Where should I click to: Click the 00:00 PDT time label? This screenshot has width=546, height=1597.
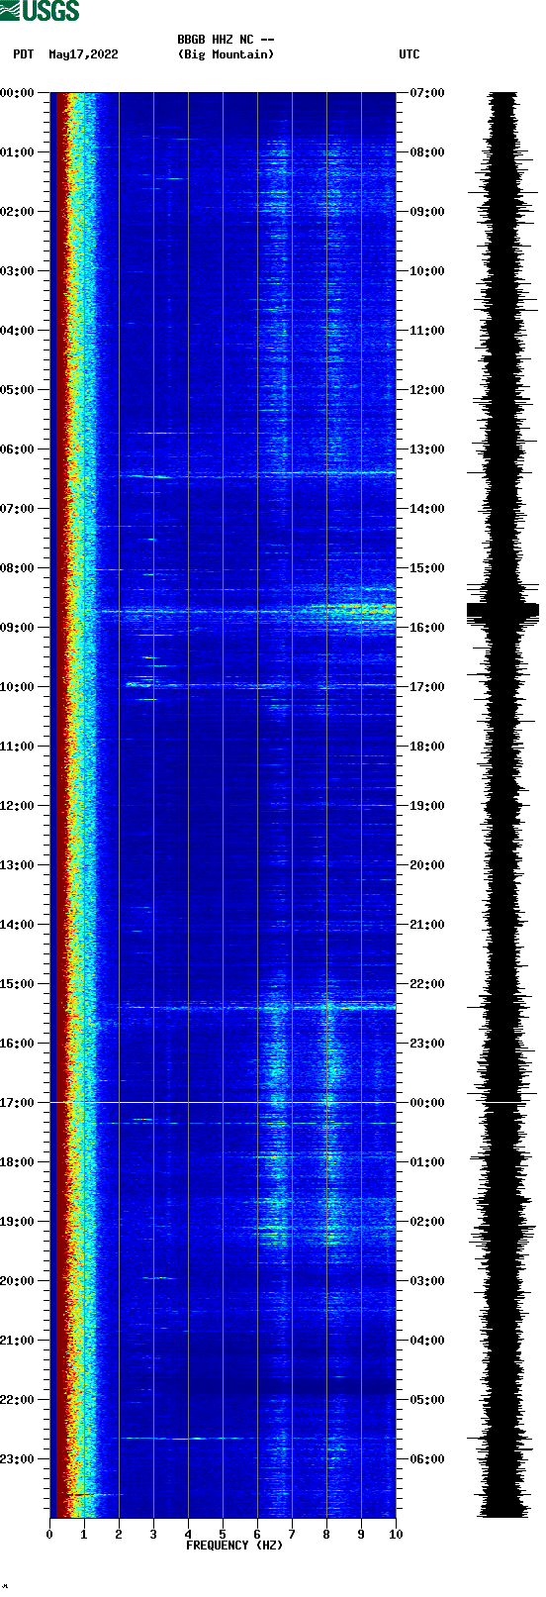(18, 93)
